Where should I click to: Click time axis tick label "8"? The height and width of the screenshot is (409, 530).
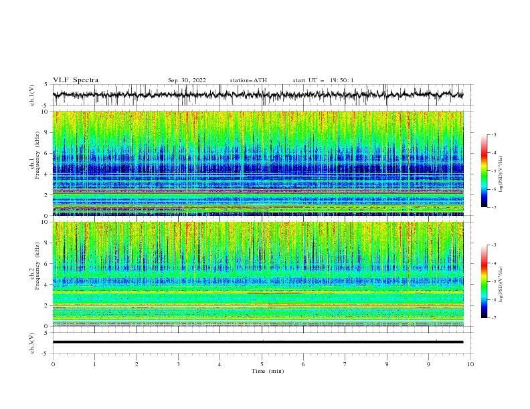tap(387, 364)
